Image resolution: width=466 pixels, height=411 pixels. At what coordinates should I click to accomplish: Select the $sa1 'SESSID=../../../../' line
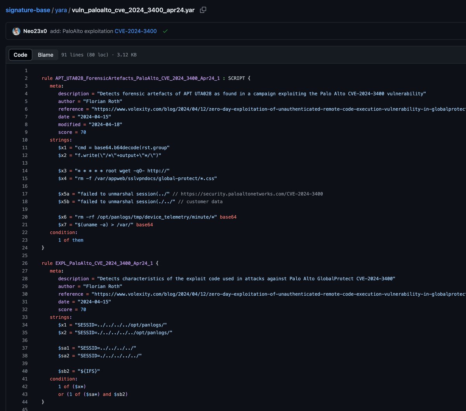(x=97, y=348)
